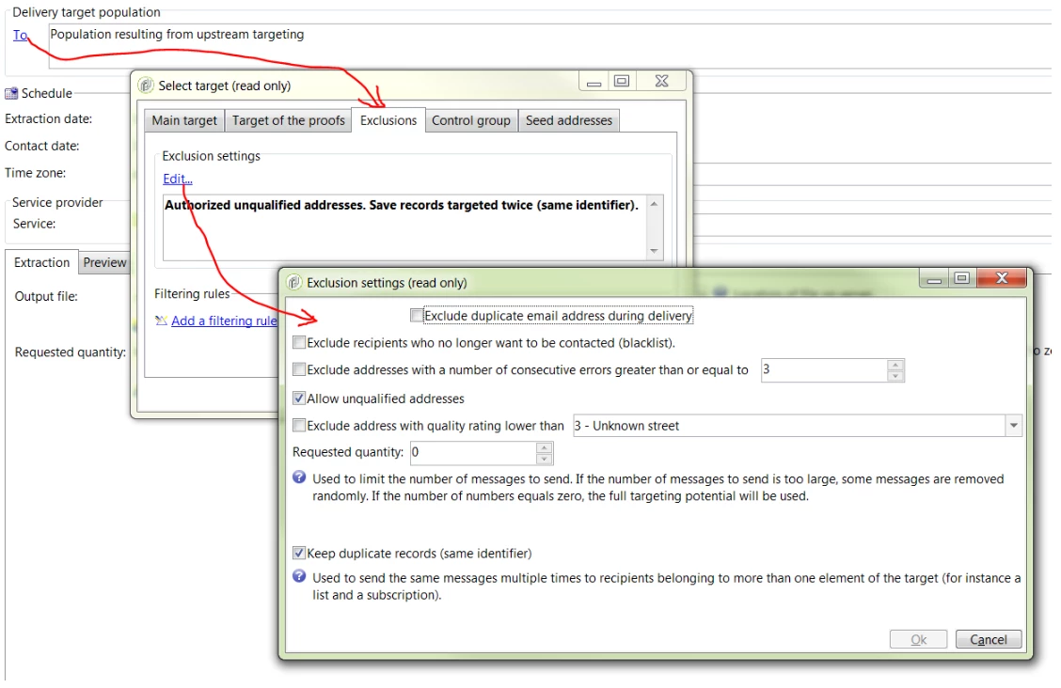This screenshot has height=688, width=1061.
Task: Click the Extraction date label
Action: (49, 119)
